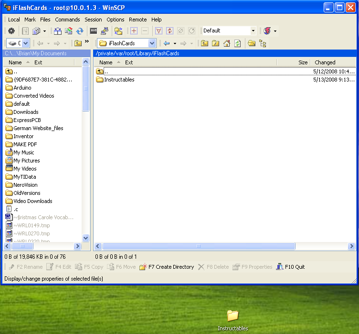
Task: Click the Compare Directories icon
Action: (58, 30)
